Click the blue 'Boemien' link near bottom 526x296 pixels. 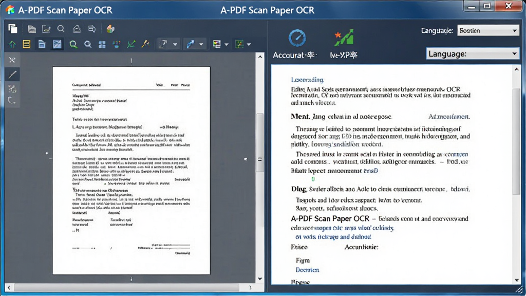point(307,270)
